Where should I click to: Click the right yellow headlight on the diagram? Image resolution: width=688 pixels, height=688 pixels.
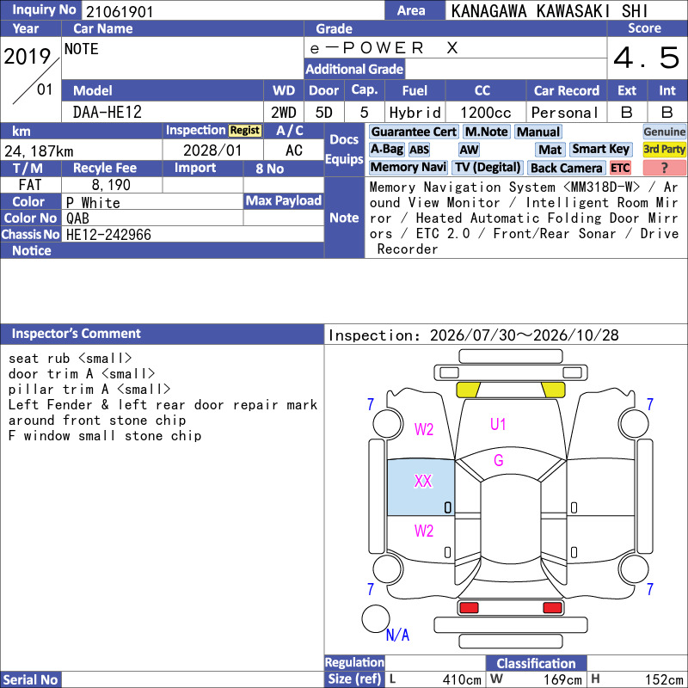click(553, 390)
